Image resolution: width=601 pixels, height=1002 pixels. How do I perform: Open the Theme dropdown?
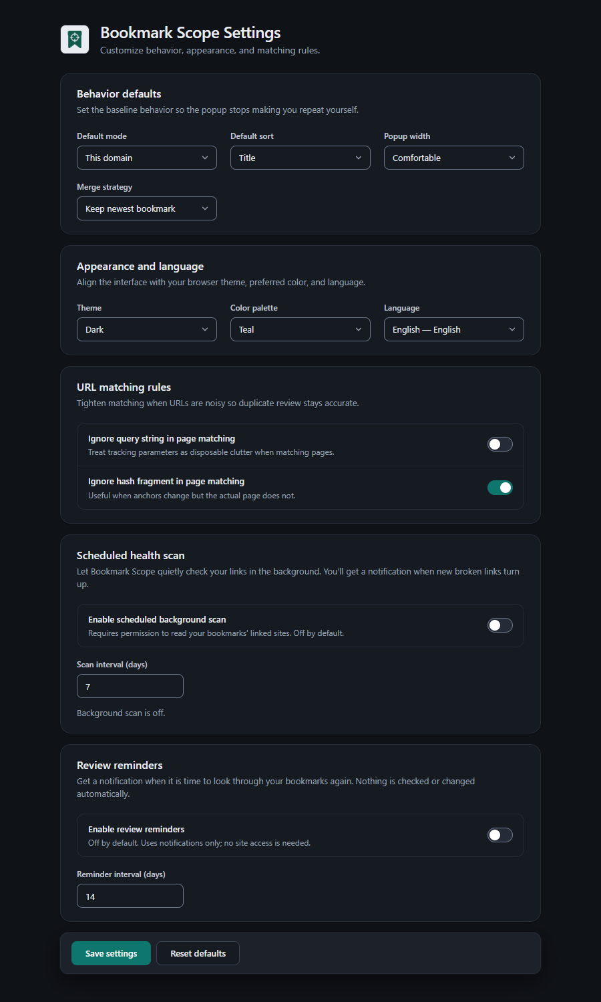(x=147, y=329)
